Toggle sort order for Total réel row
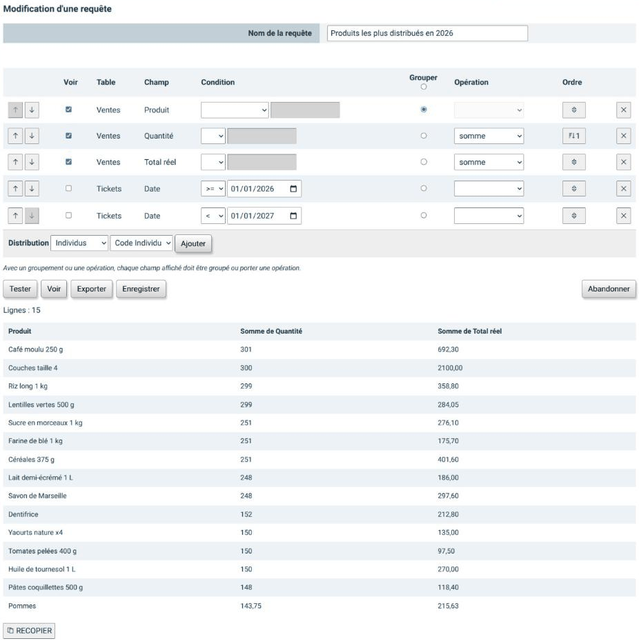This screenshot has width=639, height=641. pyautogui.click(x=574, y=162)
